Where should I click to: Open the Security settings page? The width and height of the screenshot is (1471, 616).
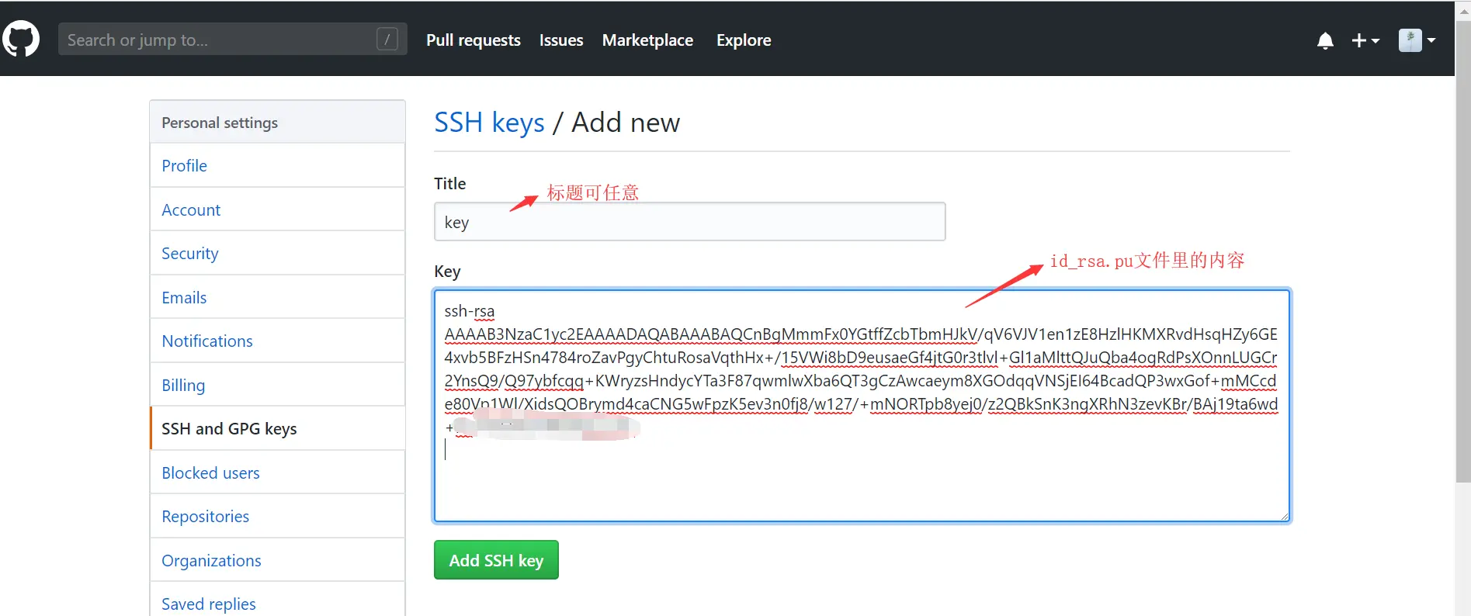click(277, 253)
